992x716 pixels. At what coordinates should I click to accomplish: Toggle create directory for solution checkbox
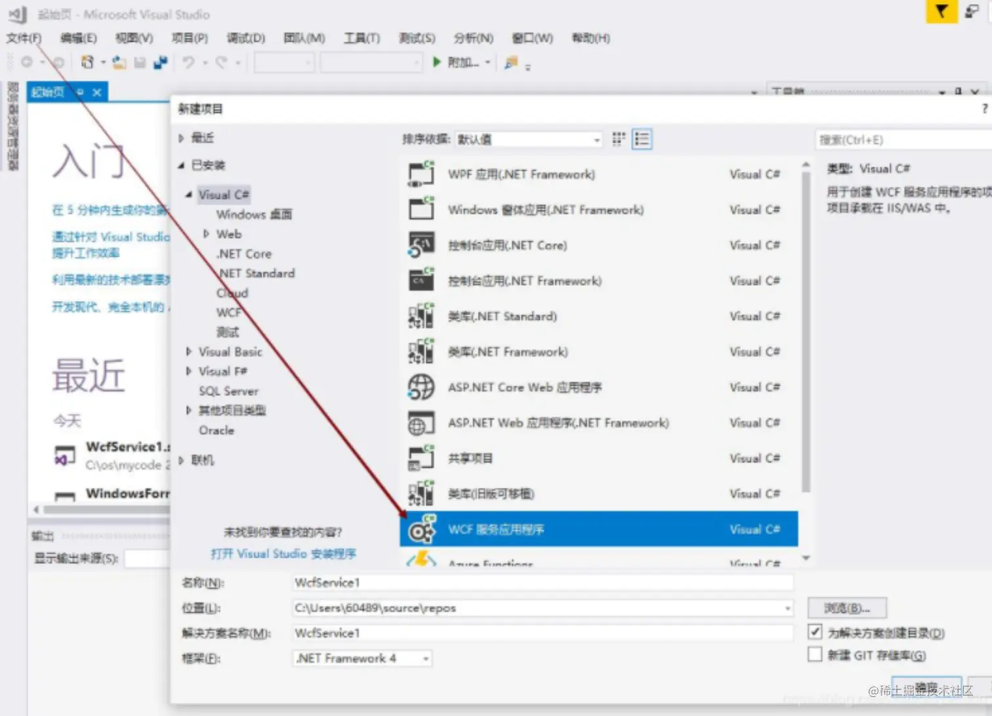coord(815,632)
